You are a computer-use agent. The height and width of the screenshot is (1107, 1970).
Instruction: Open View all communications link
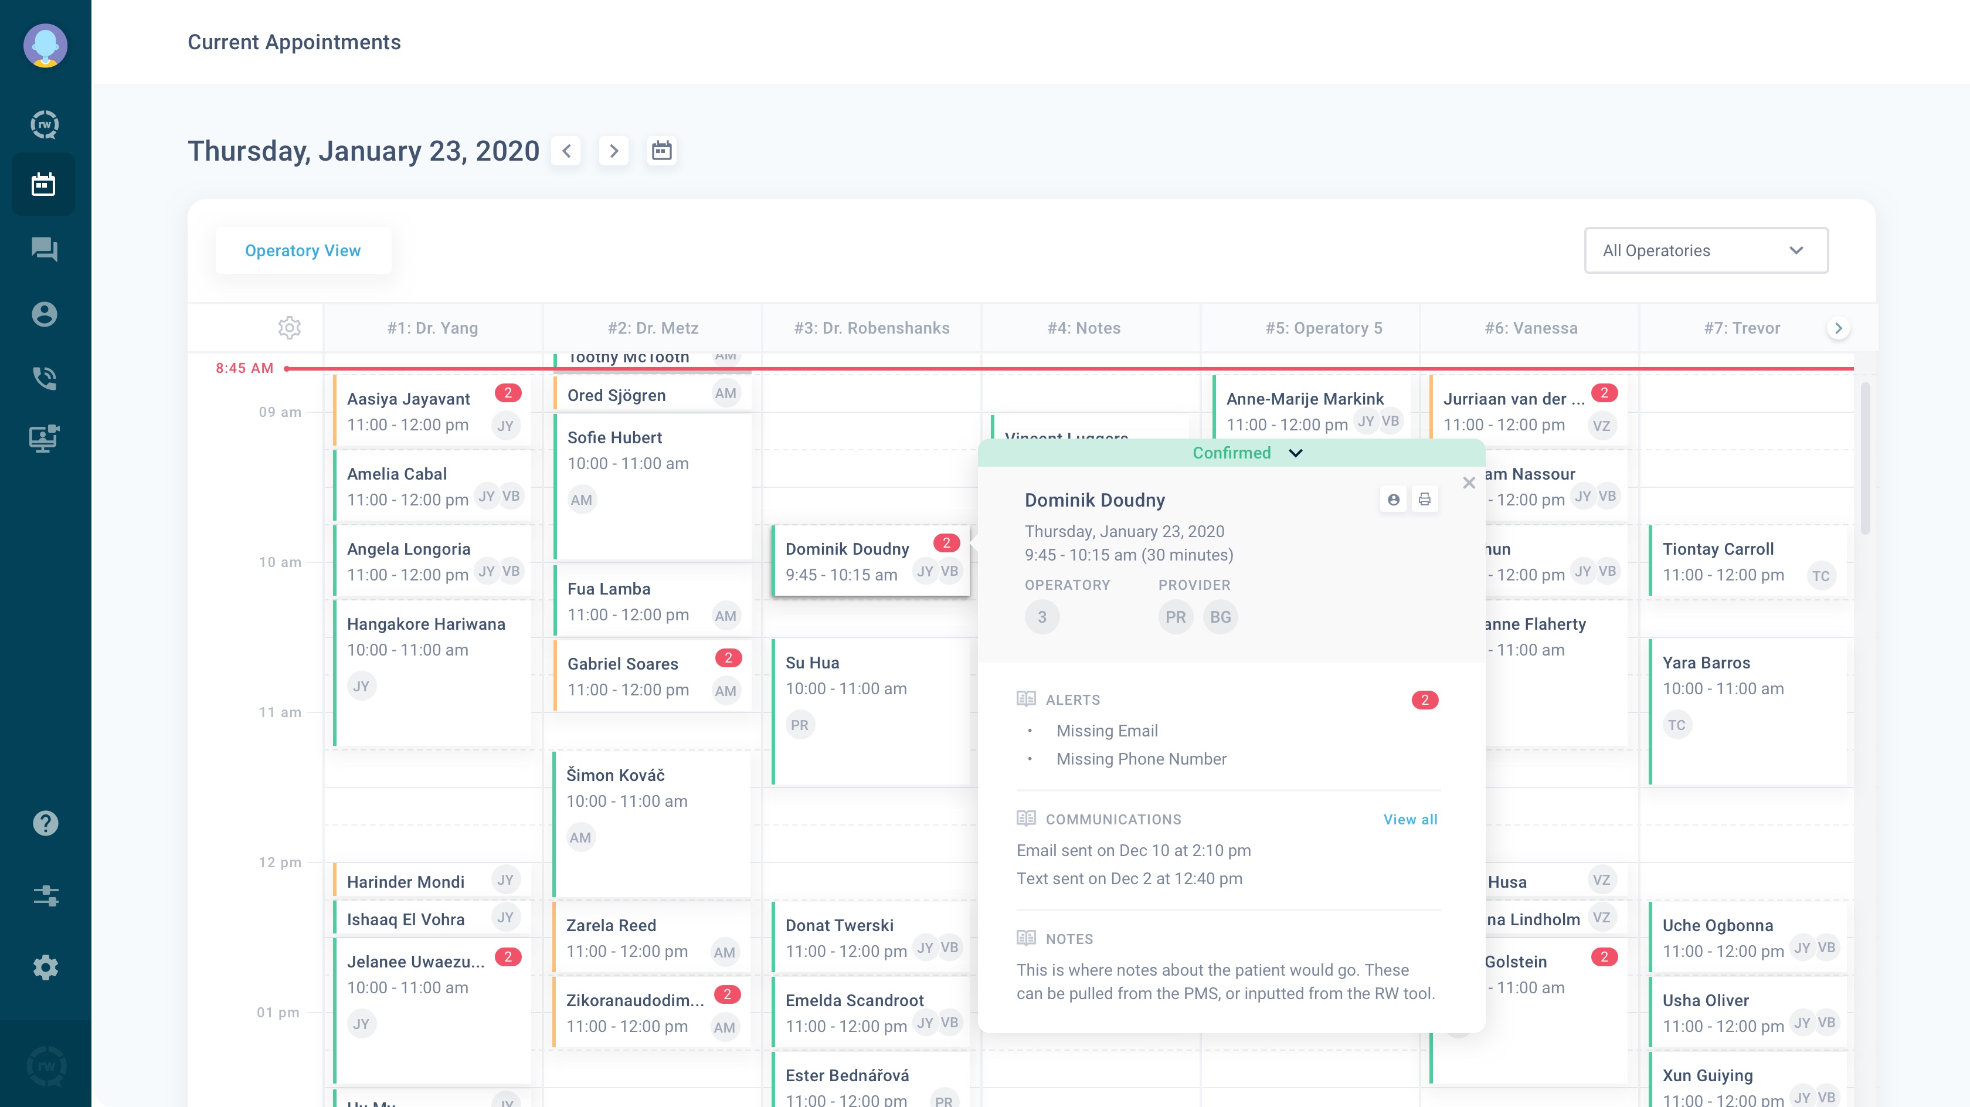coord(1410,819)
